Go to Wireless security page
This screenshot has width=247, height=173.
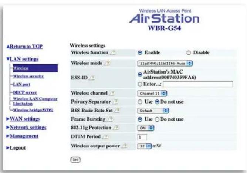coord(28,77)
